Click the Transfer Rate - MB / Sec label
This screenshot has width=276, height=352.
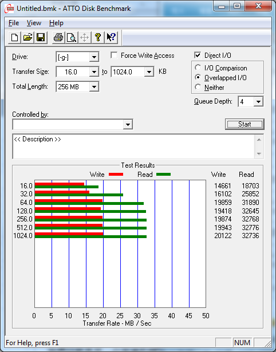[117, 323]
